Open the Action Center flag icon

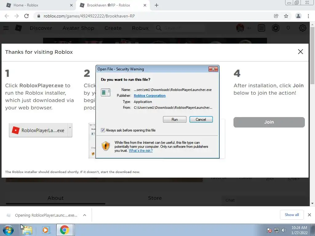point(269,230)
